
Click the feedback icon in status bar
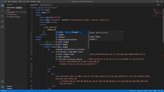[x=159, y=91]
